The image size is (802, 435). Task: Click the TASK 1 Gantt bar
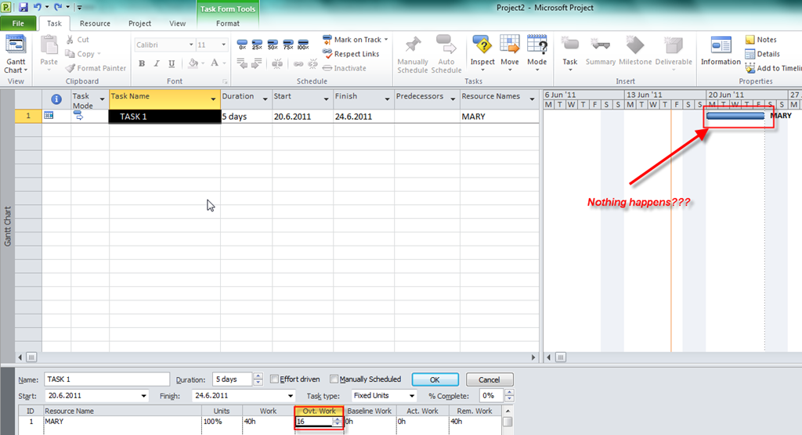click(x=735, y=116)
